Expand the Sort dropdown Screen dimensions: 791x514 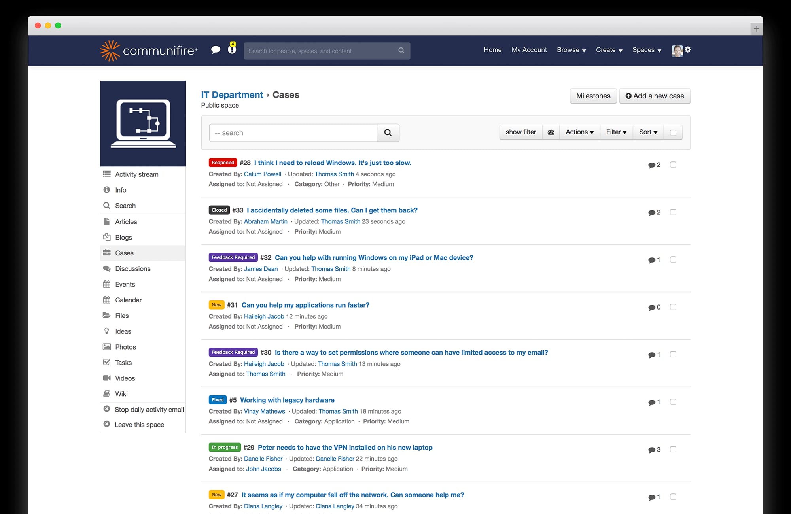(x=647, y=132)
